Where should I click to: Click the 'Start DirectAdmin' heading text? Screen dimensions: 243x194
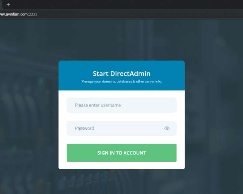point(122,74)
